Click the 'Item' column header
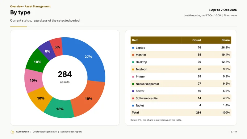This screenshot has width=247, height=139. 135,40
